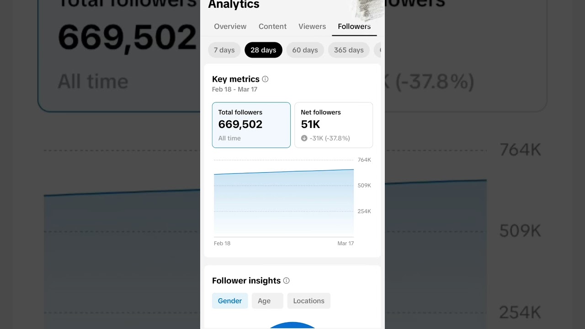Click the Feb 18 chart date label
This screenshot has width=585, height=329.
pyautogui.click(x=222, y=244)
